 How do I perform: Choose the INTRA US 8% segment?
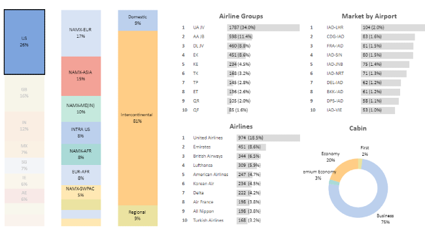(x=81, y=133)
